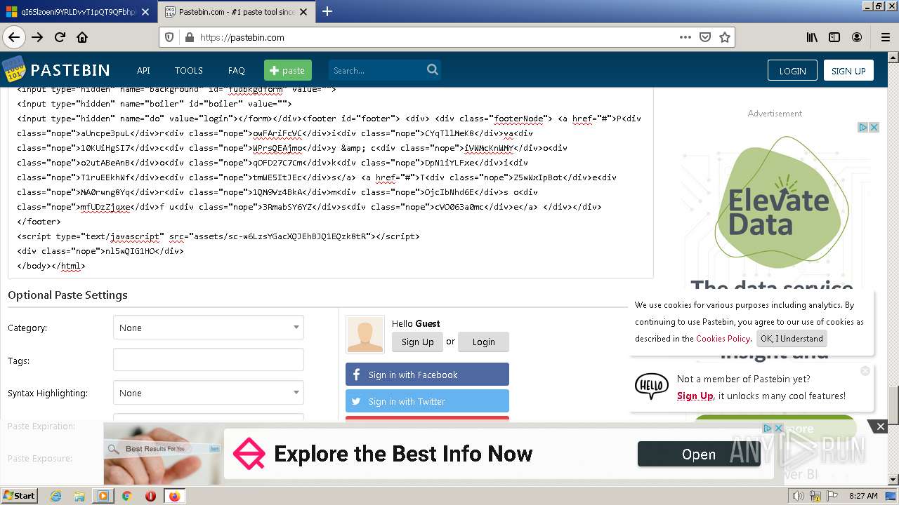Switch to the first browser tab
This screenshot has height=505, width=899.
[77, 12]
